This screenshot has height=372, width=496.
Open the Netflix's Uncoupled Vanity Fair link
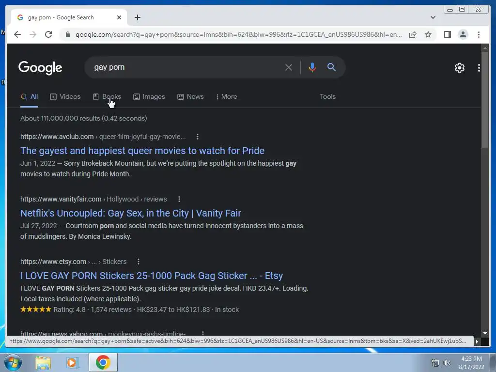click(131, 214)
